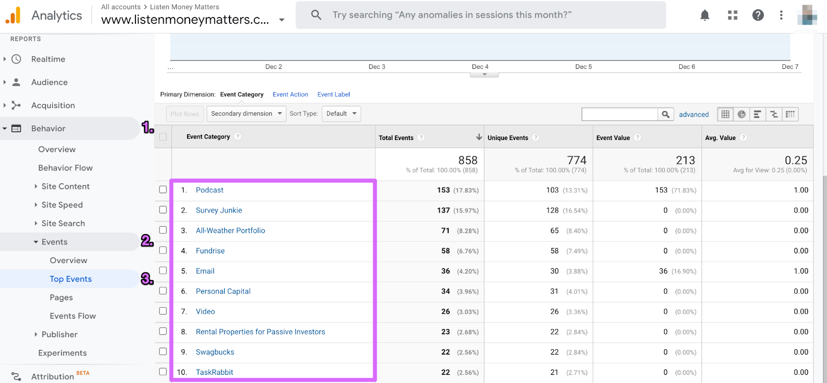Click the search magnifier in the top bar
The height and width of the screenshot is (383, 827).
pos(316,15)
